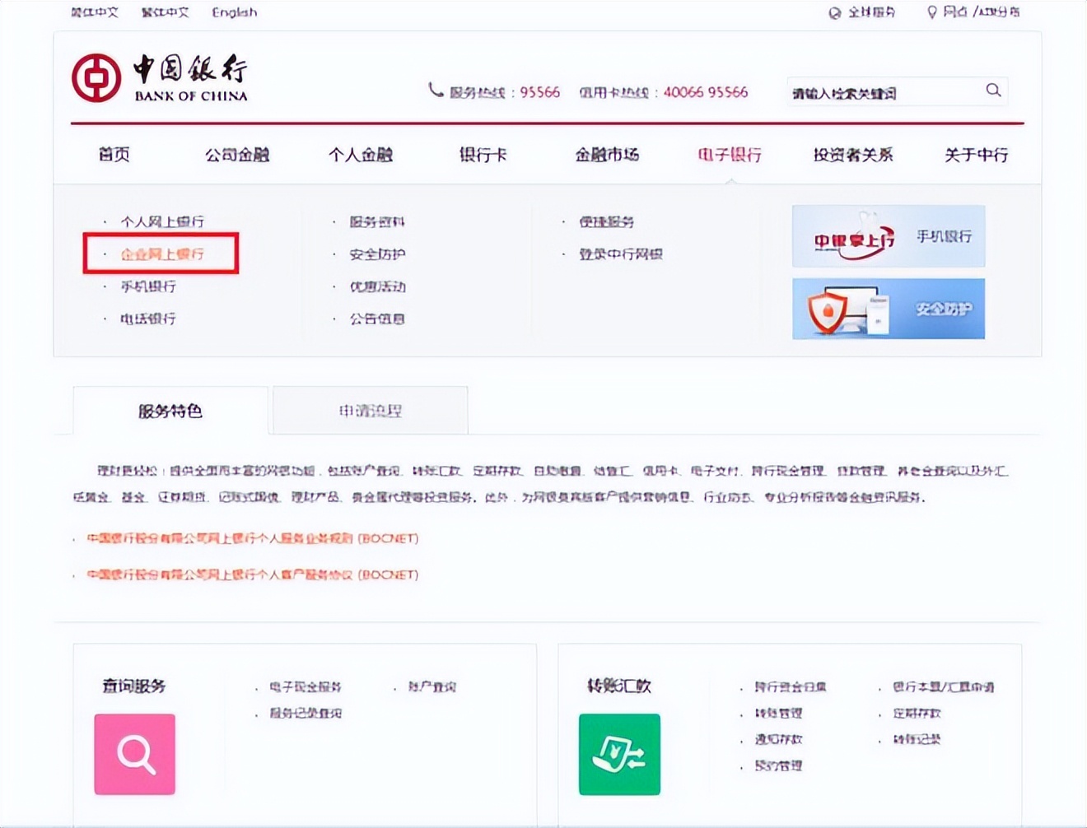Click the magnifier search icon

[x=992, y=91]
